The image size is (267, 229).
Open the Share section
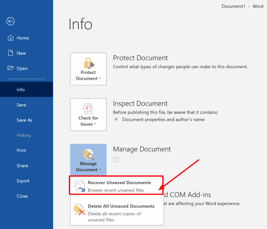(x=22, y=166)
